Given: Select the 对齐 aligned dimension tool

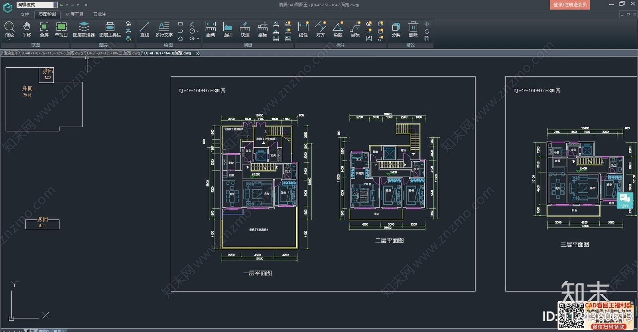Looking at the screenshot, I should (x=321, y=29).
